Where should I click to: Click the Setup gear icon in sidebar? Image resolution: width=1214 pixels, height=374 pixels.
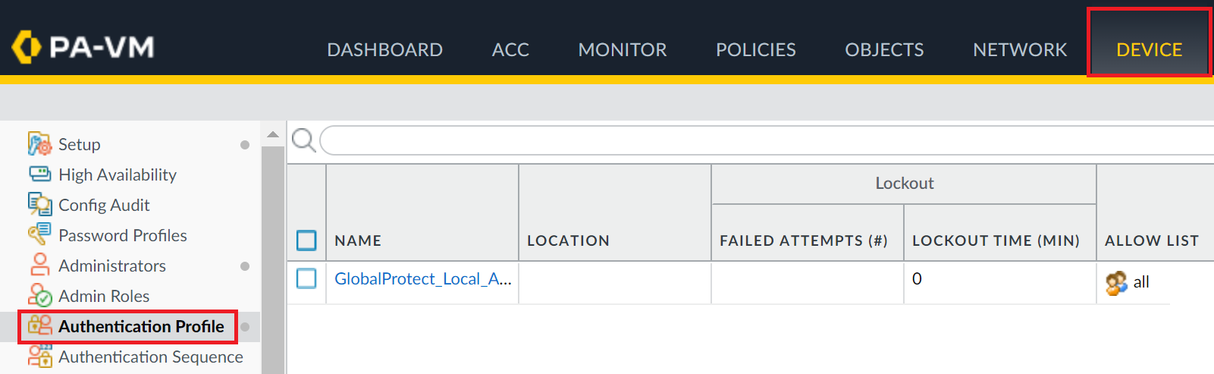click(39, 143)
